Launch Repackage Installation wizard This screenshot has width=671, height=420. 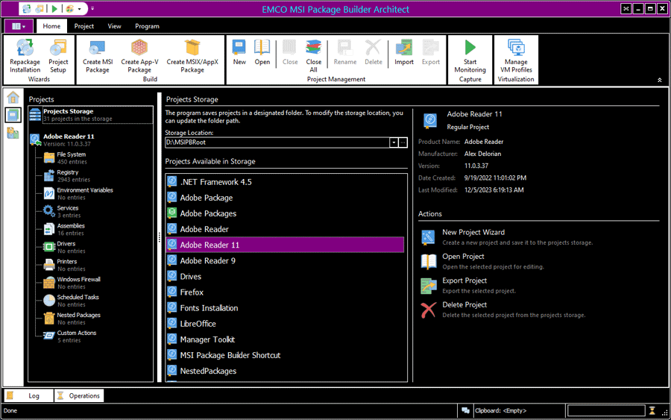coord(25,56)
